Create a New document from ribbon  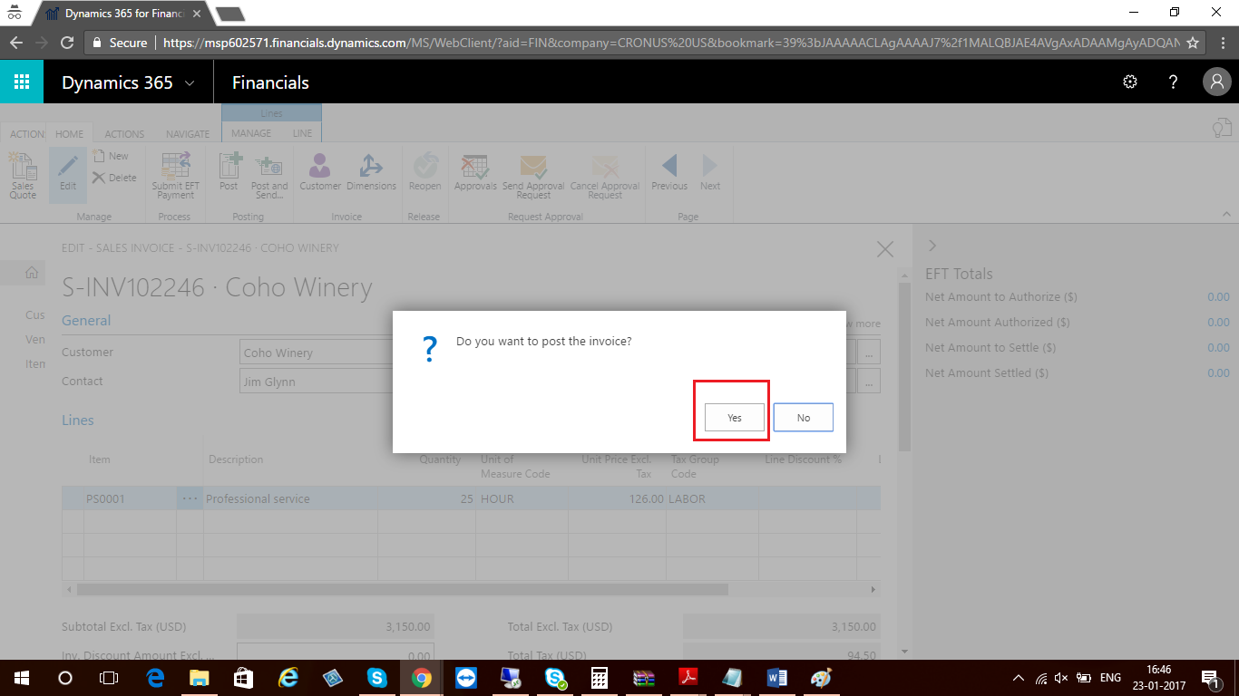(x=112, y=156)
